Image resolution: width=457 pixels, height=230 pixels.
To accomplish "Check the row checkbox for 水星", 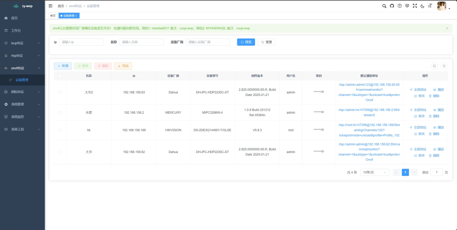I will point(60,112).
